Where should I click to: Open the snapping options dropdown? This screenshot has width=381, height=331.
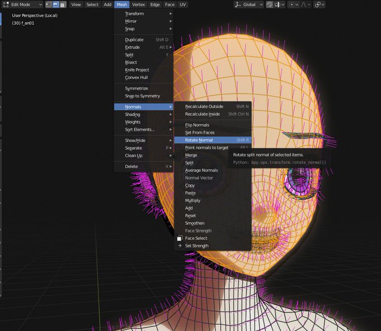281,4
